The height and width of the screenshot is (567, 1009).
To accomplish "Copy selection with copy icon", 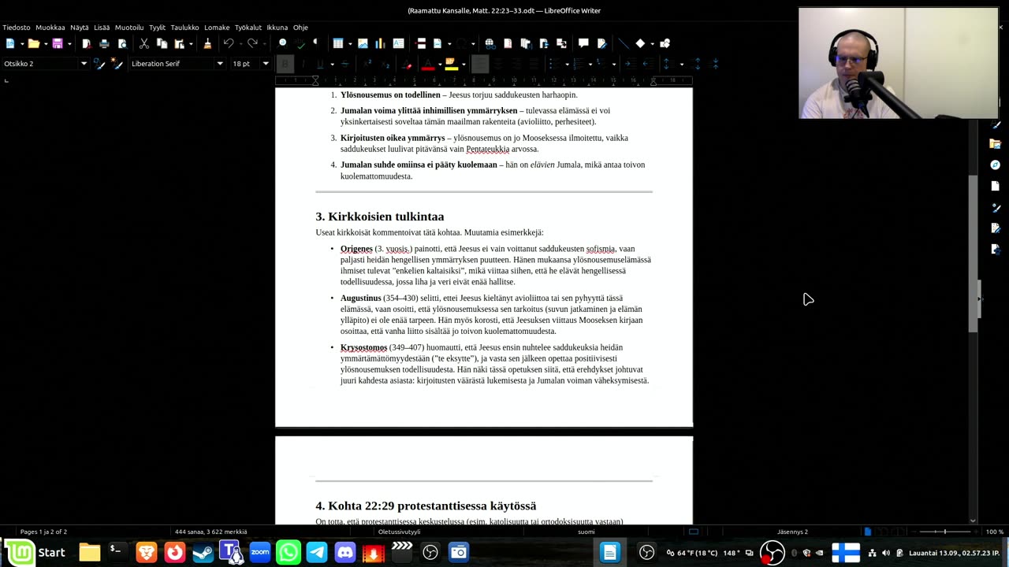I will coord(162,43).
